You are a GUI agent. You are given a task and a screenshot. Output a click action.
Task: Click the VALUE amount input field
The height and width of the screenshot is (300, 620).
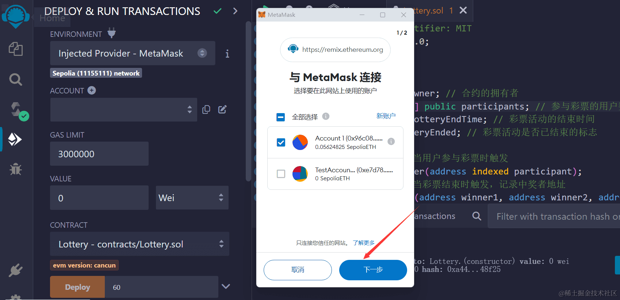click(x=99, y=198)
